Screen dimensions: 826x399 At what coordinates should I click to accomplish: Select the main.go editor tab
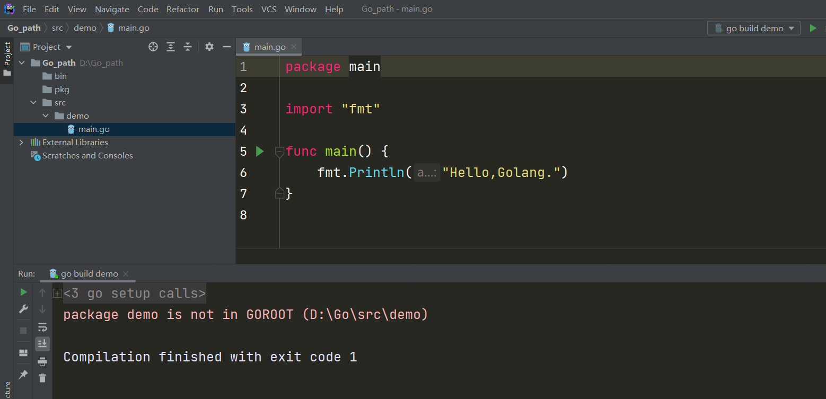pyautogui.click(x=270, y=47)
